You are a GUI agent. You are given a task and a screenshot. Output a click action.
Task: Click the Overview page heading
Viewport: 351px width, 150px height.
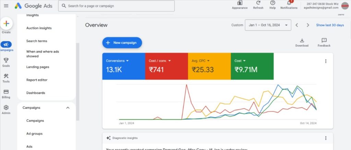[x=96, y=25]
